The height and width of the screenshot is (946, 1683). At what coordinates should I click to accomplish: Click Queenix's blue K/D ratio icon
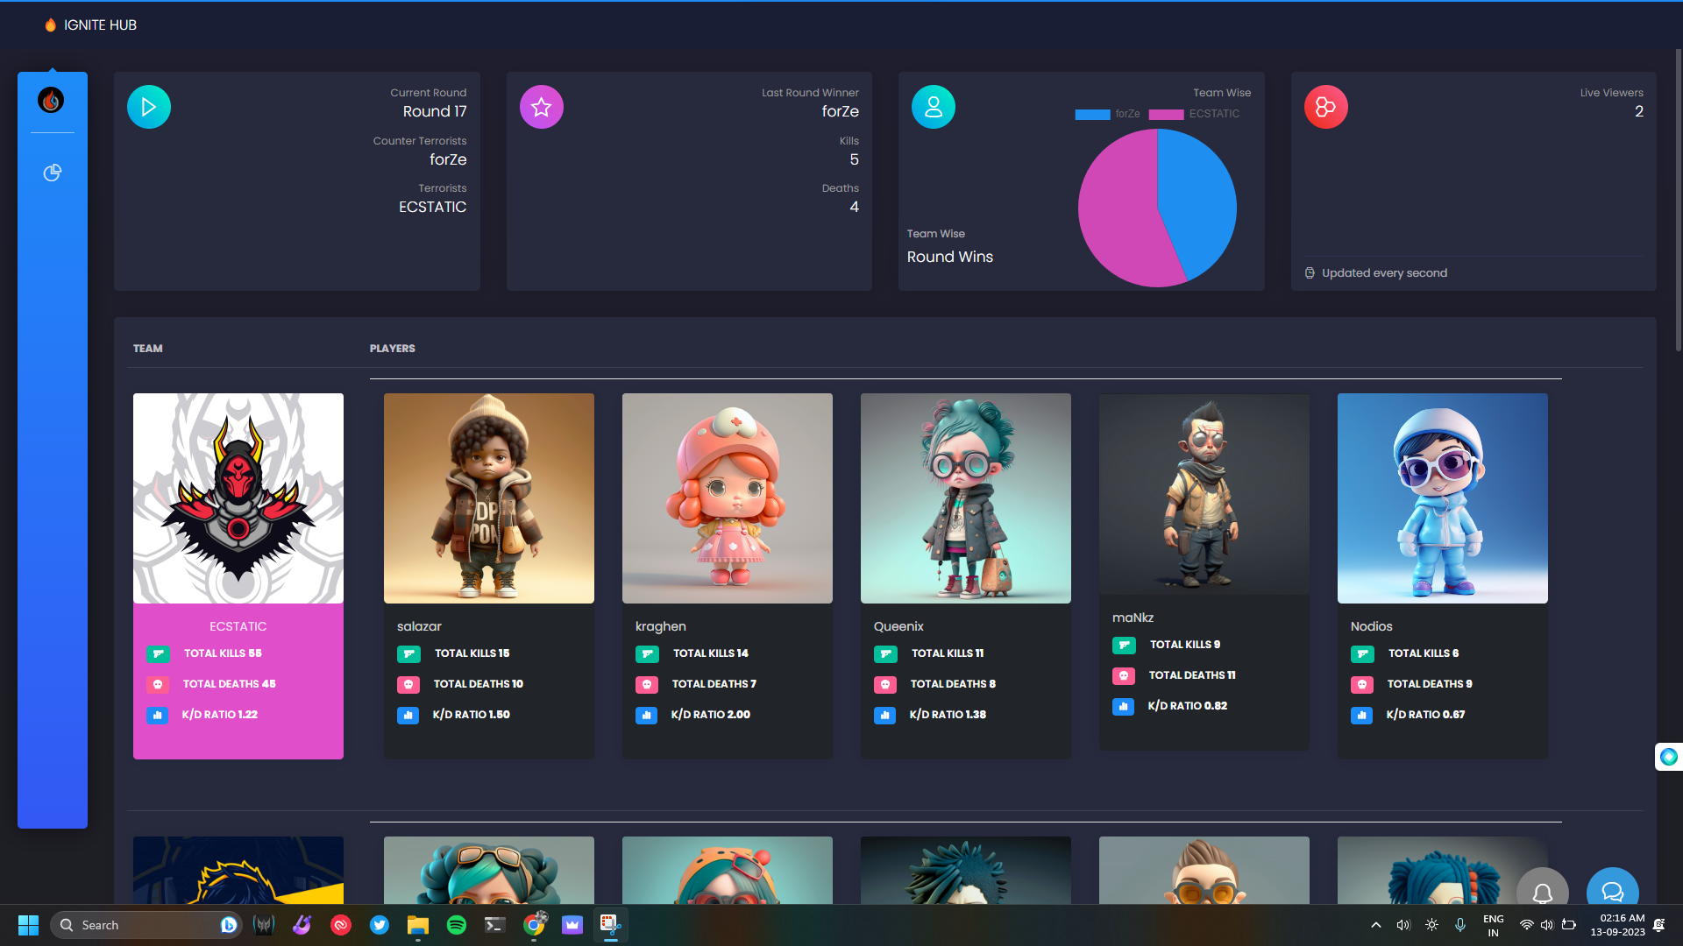(x=885, y=715)
